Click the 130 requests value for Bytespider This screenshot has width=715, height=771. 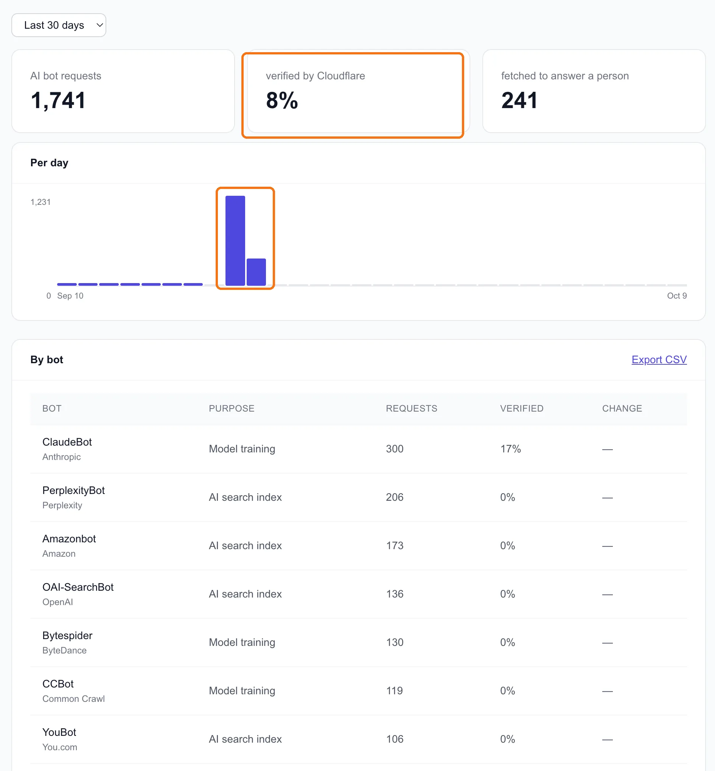point(395,642)
